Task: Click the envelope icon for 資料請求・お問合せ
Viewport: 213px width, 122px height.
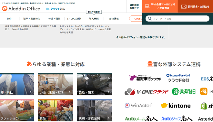Action: tap(184, 7)
